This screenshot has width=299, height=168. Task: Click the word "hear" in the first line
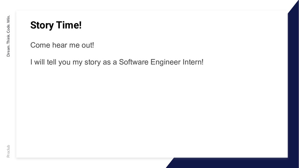(60, 45)
